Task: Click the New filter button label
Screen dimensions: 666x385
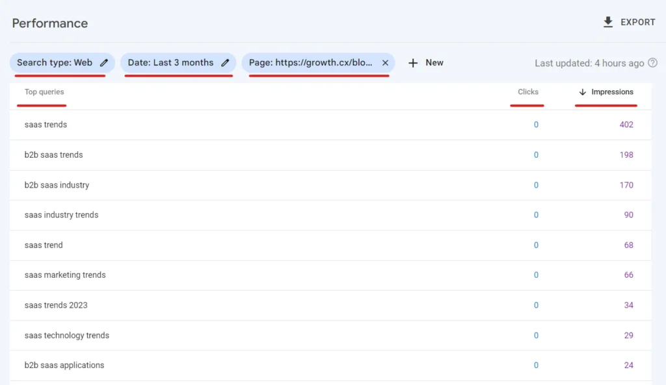Action: (x=434, y=63)
